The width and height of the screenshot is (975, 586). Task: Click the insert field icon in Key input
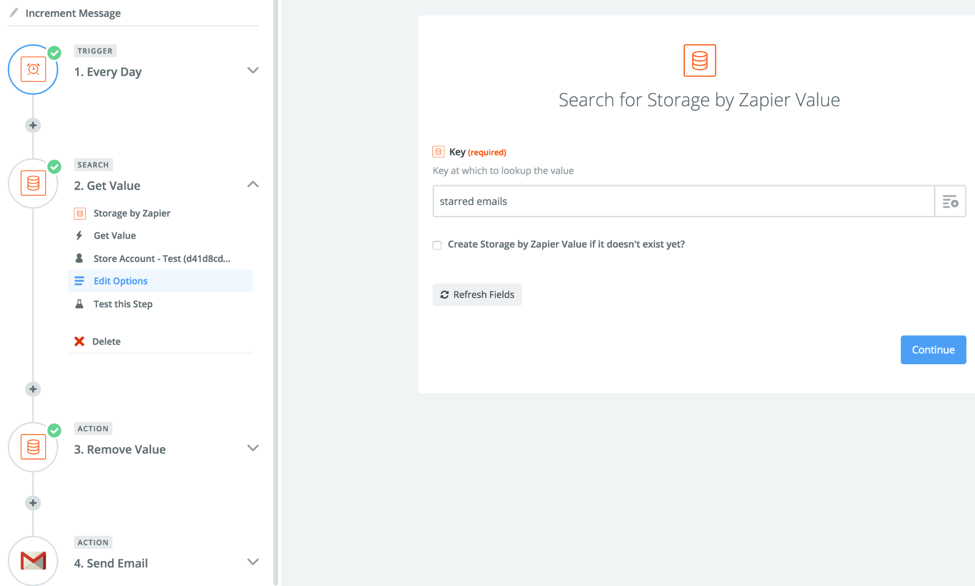[x=950, y=201]
